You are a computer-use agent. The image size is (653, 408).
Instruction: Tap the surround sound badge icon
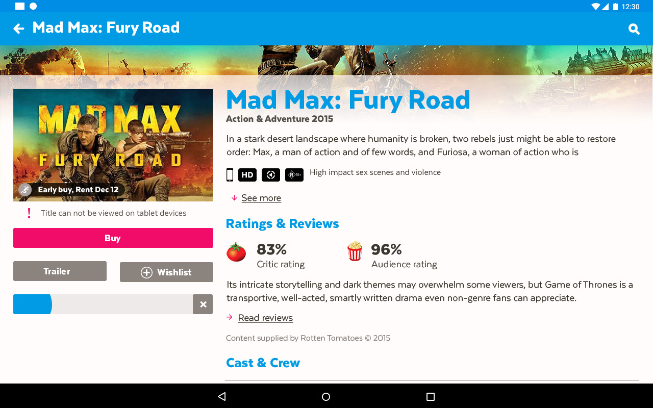pos(271,175)
